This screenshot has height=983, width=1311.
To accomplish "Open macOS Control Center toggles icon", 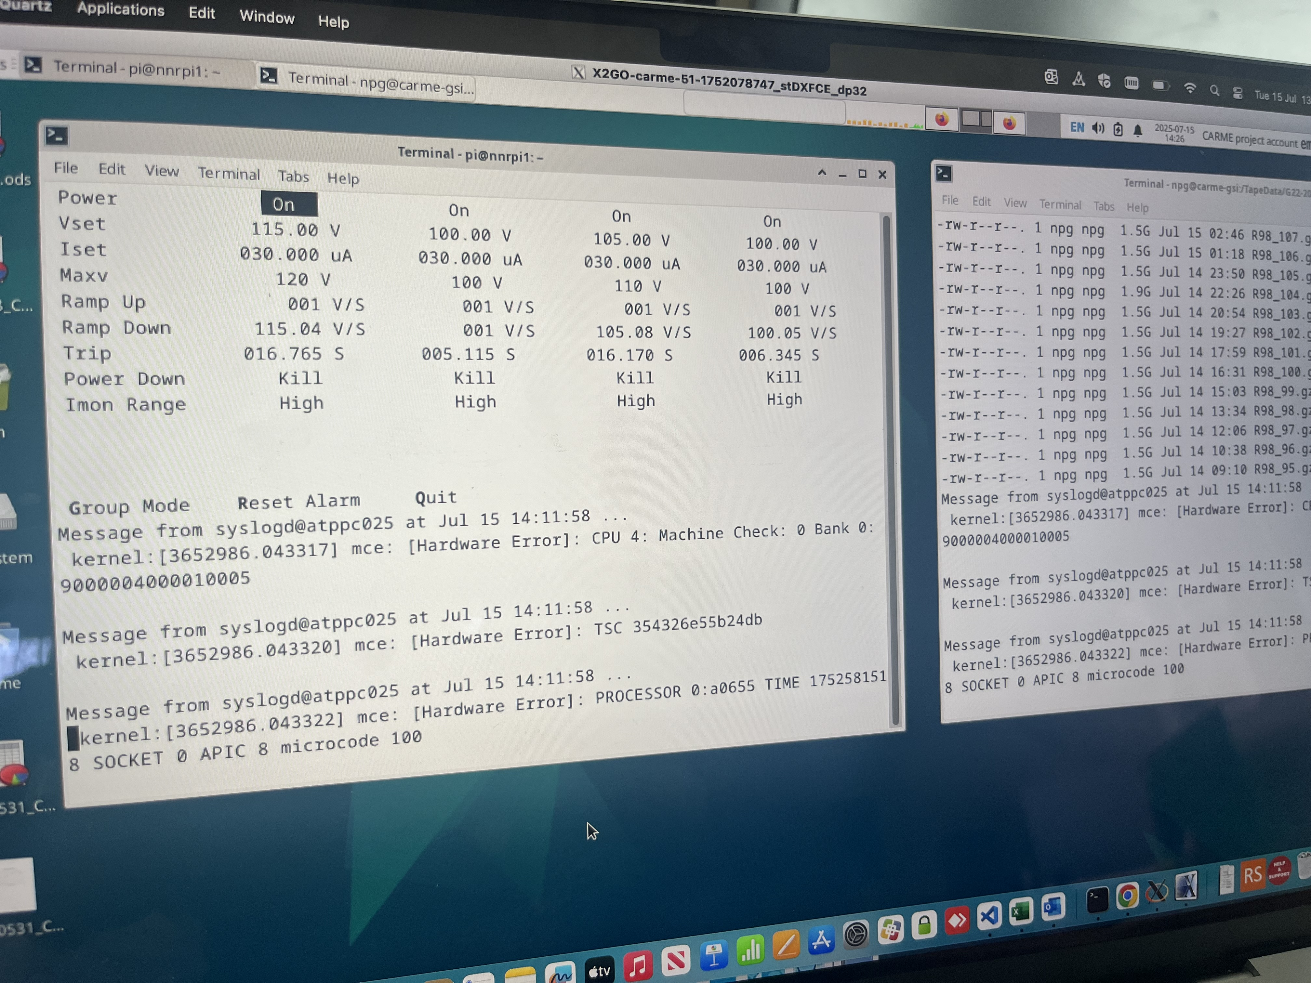I will (x=1238, y=92).
